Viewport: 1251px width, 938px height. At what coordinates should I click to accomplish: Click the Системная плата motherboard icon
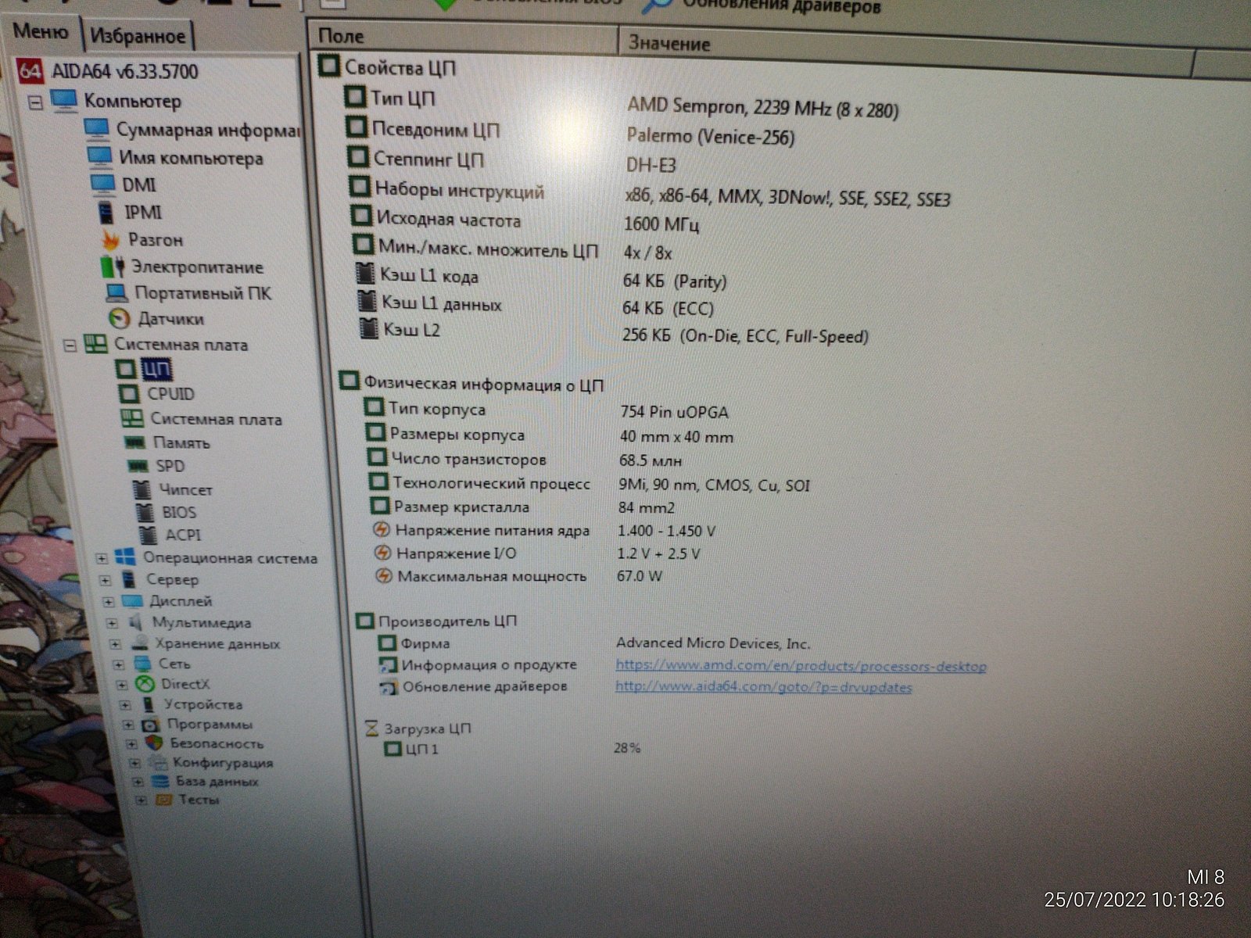coord(95,344)
